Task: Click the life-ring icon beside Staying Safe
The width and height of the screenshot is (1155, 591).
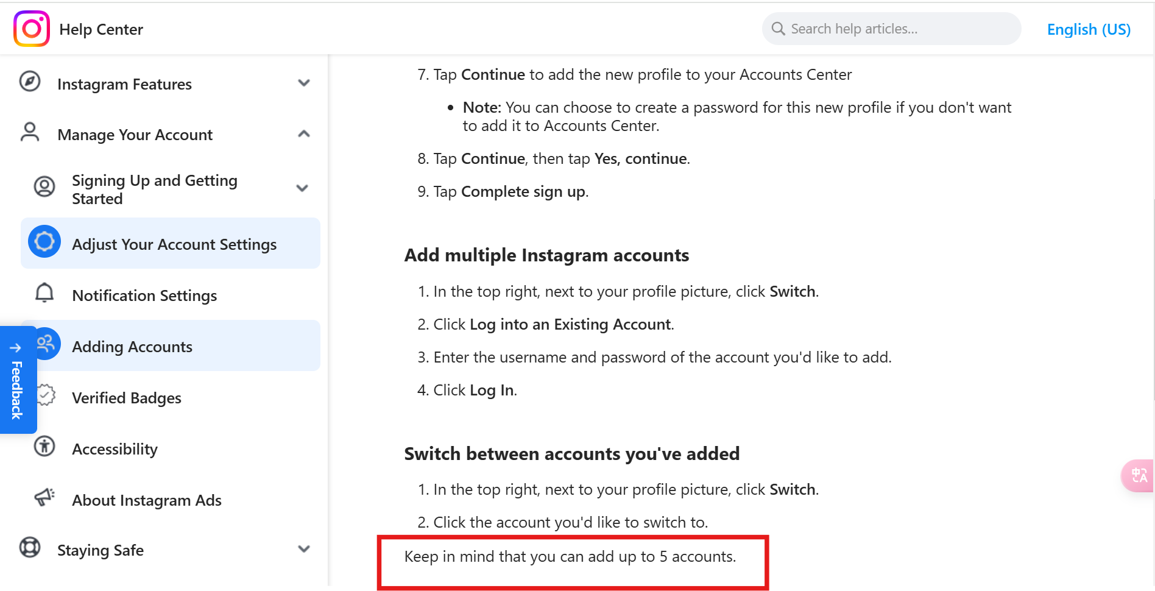Action: 29,547
